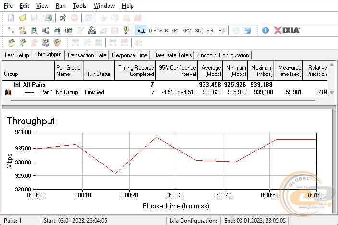Viewport: 338px width, 225px height.
Task: Toggle the PC filter button
Action: pyautogui.click(x=221, y=30)
